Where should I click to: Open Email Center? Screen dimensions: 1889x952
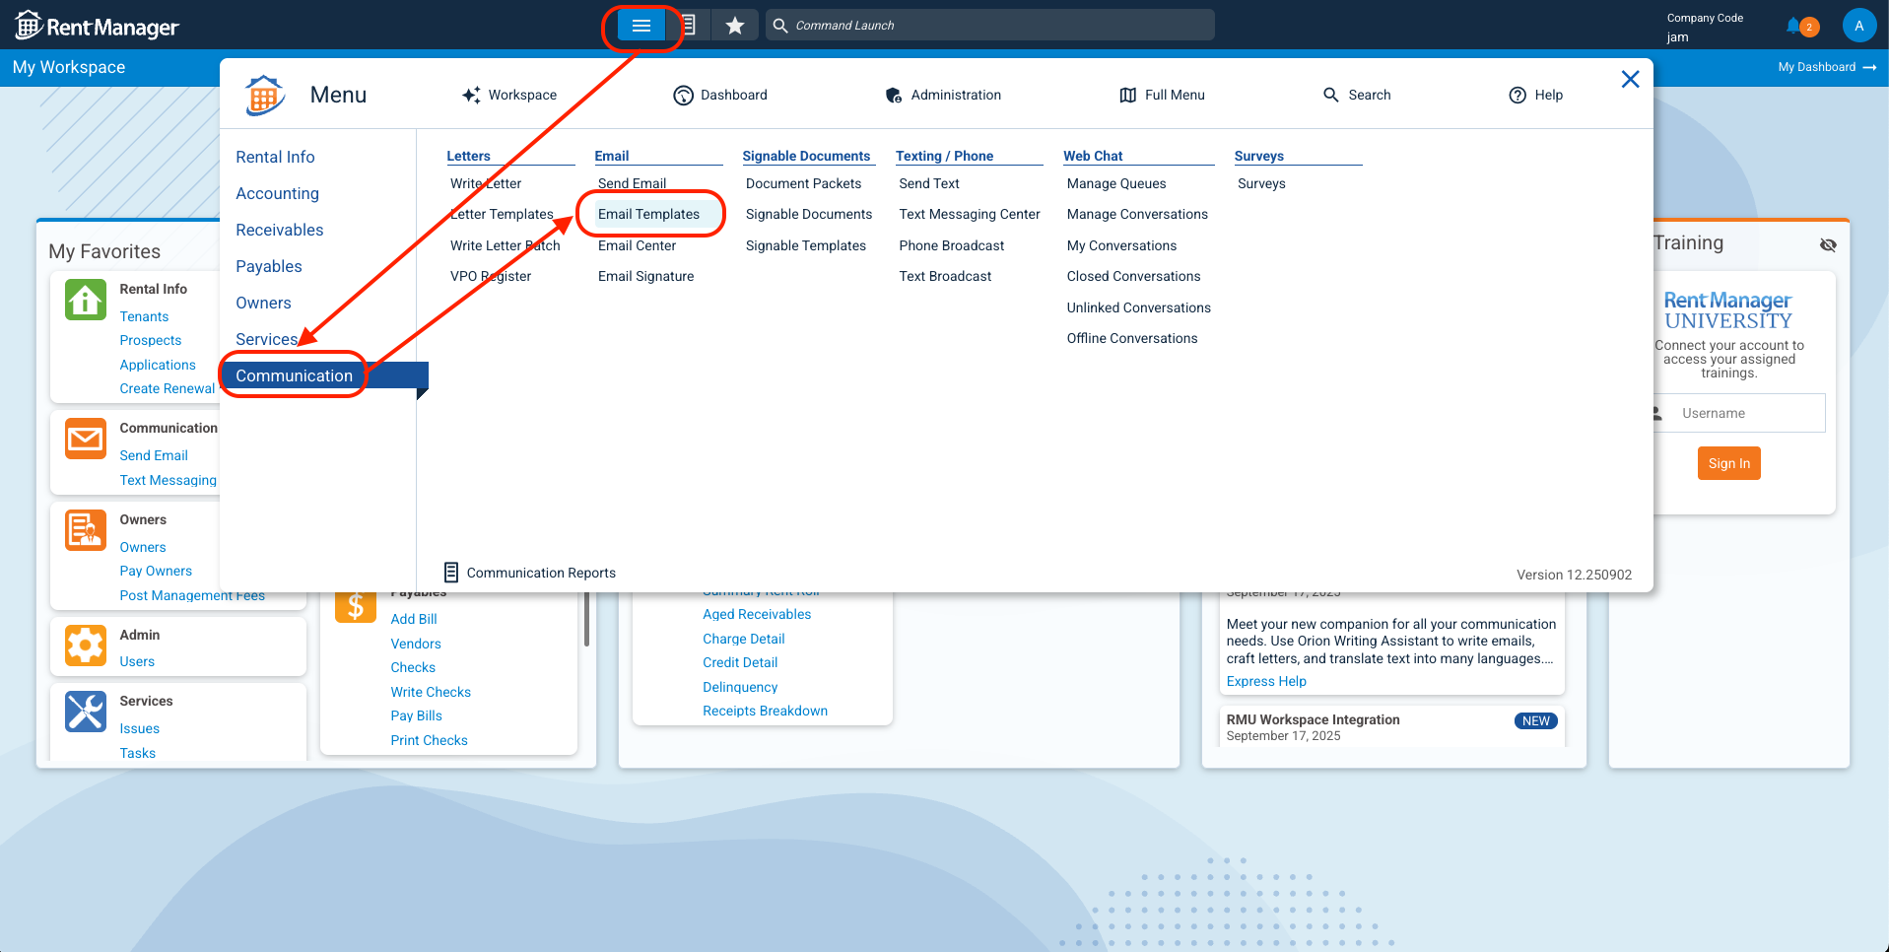tap(637, 245)
